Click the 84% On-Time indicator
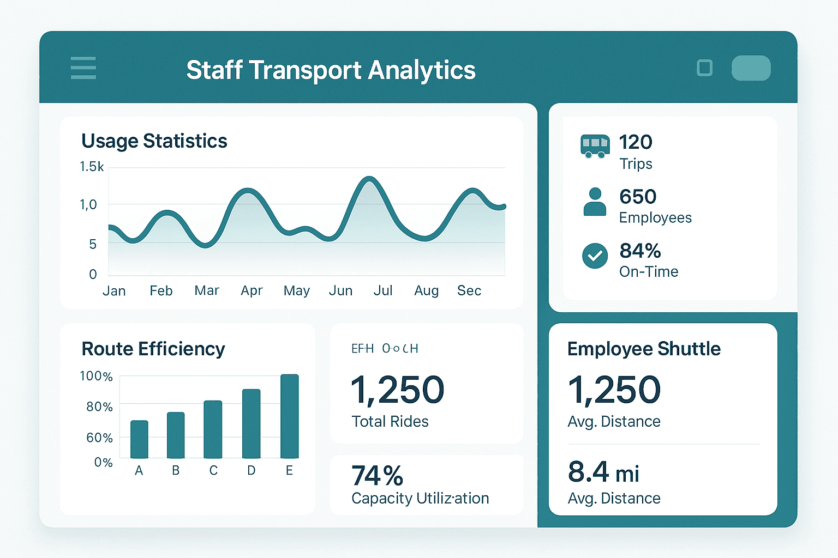The height and width of the screenshot is (558, 838). click(639, 260)
